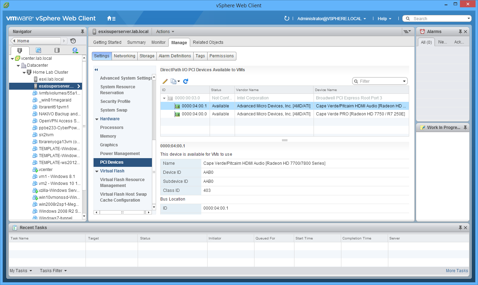Open the panel options menu icon beside Actions
Image resolution: width=478 pixels, height=285 pixels.
[407, 32]
